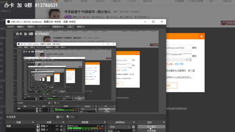Click the stream key field scroll arrow
235x132 pixels.
tap(187, 60)
